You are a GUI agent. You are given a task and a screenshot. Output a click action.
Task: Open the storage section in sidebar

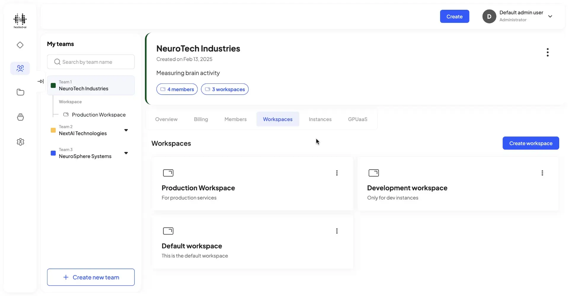[x=20, y=117]
